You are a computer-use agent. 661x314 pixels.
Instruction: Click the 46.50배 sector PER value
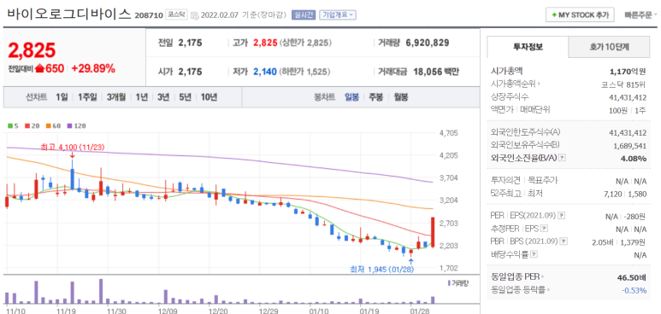[632, 277]
